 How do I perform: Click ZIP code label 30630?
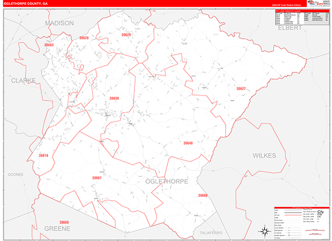click(114, 98)
